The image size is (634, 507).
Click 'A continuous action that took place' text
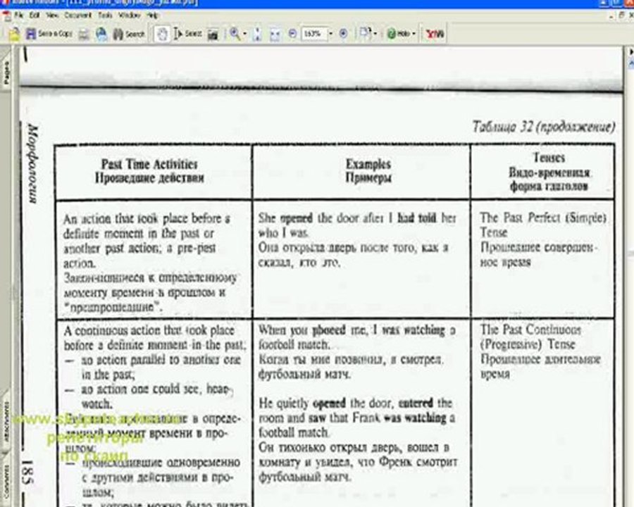(x=149, y=331)
